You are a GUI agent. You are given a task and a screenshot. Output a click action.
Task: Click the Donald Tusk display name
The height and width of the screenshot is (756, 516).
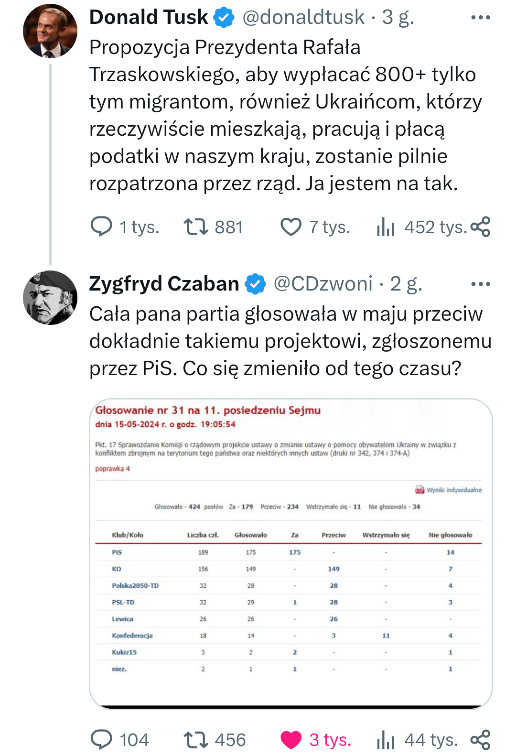pos(149,18)
